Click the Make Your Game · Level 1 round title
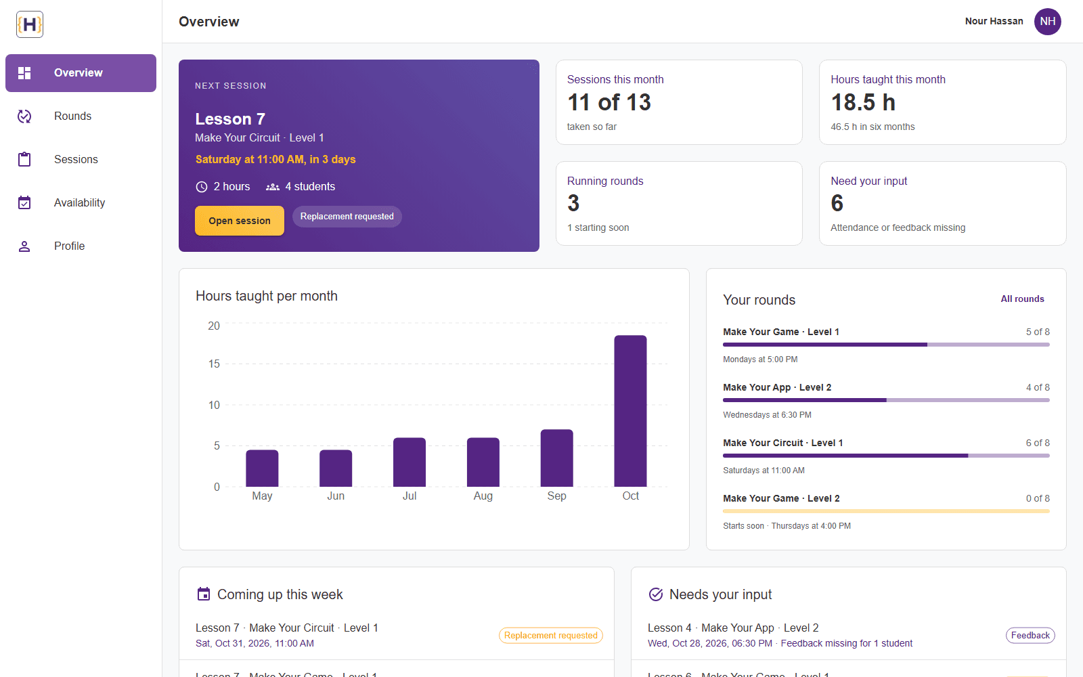The width and height of the screenshot is (1083, 677). [781, 332]
